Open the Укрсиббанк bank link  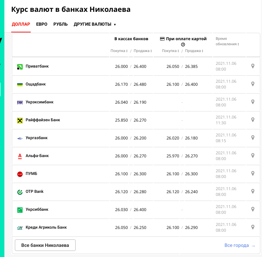[37, 209]
